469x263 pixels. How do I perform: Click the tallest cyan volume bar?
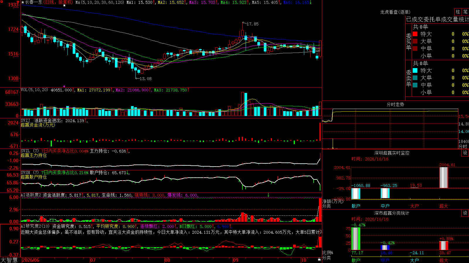point(245,105)
